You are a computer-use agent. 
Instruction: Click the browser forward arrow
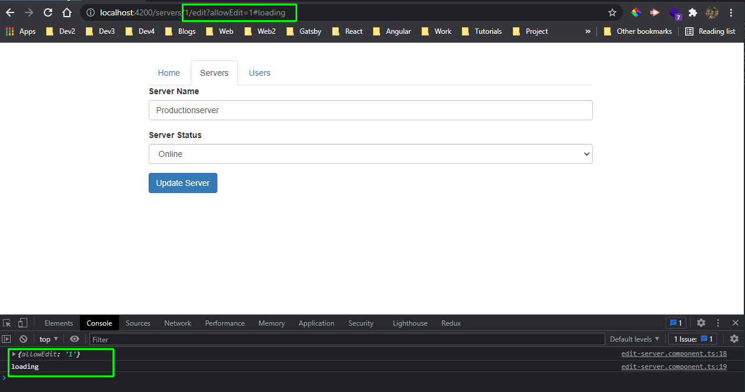point(29,12)
